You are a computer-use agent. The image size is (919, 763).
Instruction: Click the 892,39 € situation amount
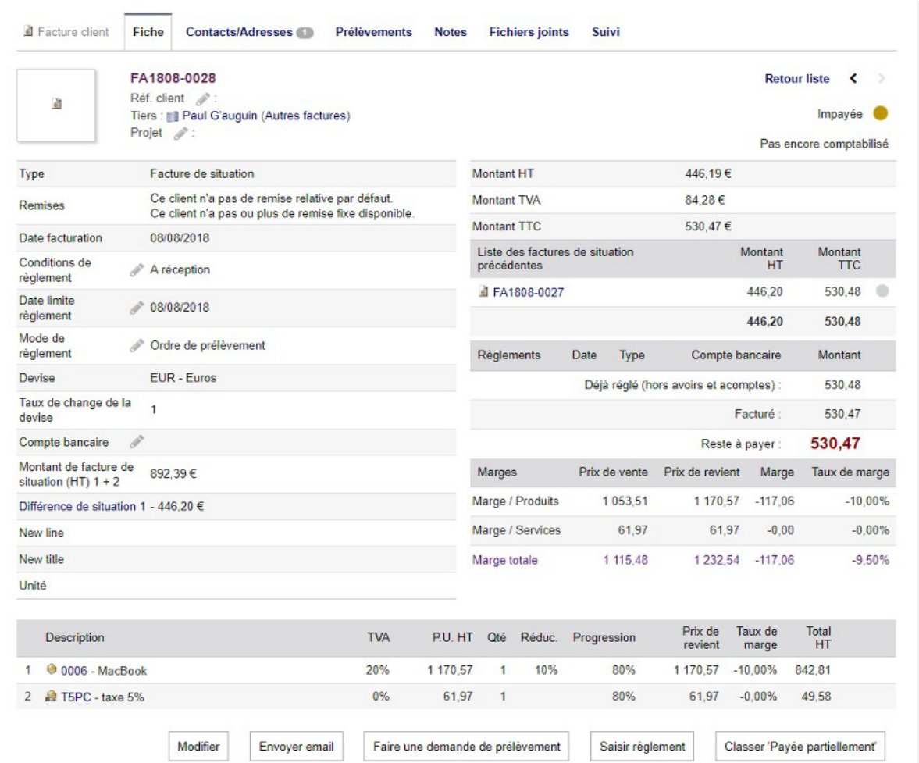pos(173,473)
